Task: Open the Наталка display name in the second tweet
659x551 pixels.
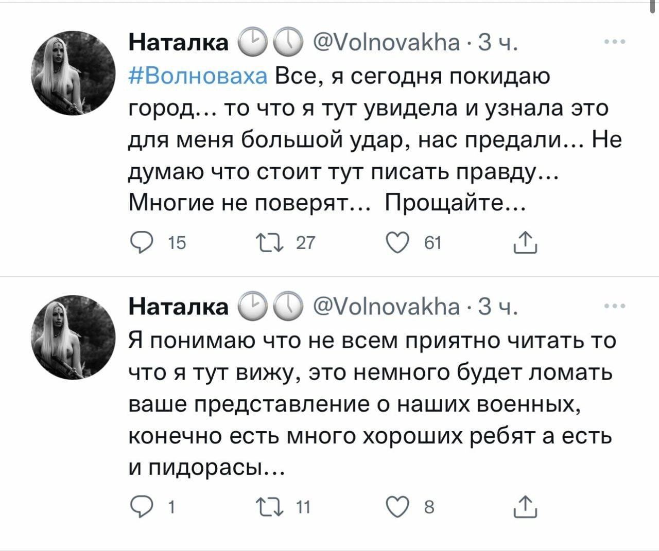Action: pos(178,307)
